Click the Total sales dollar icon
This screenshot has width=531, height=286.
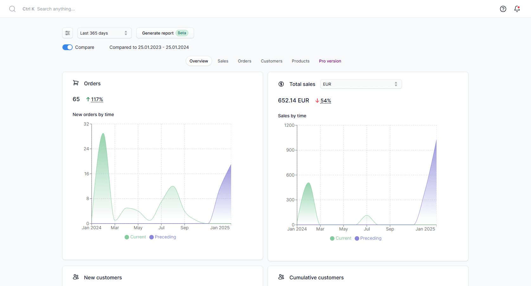(x=281, y=84)
